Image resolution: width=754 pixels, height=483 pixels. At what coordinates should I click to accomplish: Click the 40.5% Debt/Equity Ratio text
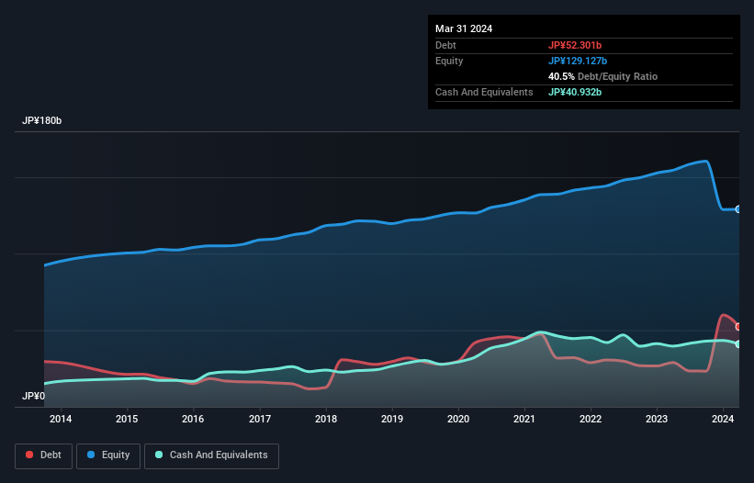tap(602, 76)
